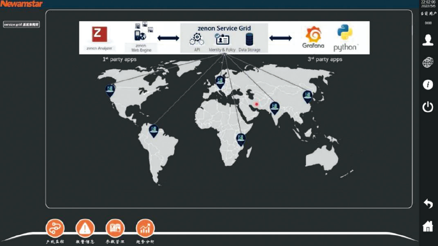
Task: Click the Australia region on the map
Action: [321, 158]
